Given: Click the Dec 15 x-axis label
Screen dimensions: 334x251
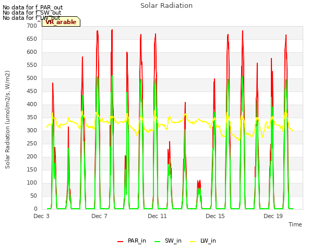Looking at the screenshot, I should click(x=215, y=216).
